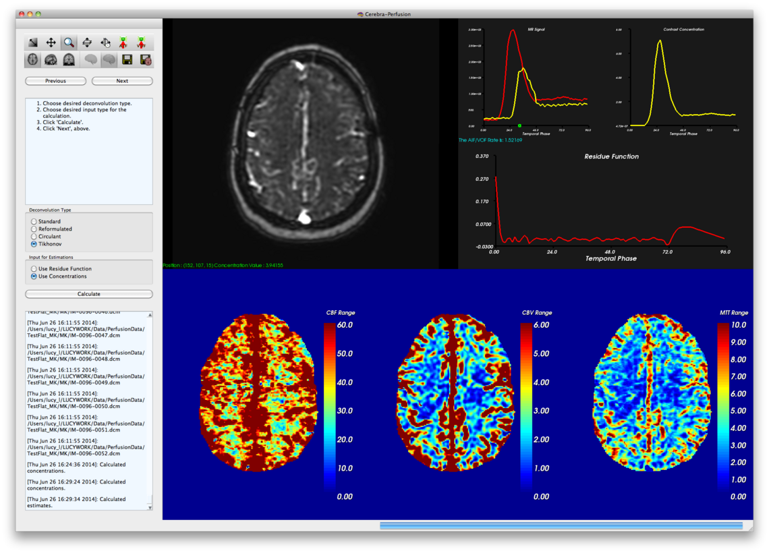The image size is (769, 553).
Task: Click the floppy disk with brain icon
Action: pyautogui.click(x=145, y=60)
